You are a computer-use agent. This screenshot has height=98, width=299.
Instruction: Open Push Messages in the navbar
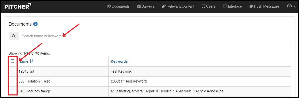(x=264, y=6)
